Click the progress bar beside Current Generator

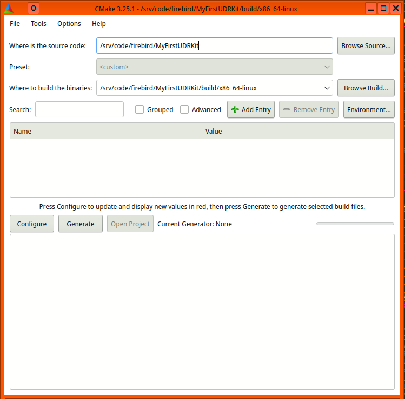click(x=355, y=224)
